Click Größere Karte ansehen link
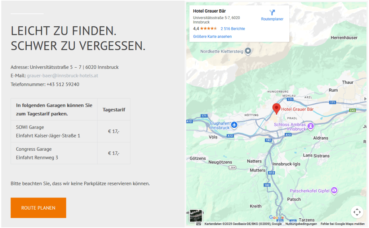The width and height of the screenshot is (369, 228). (212, 37)
